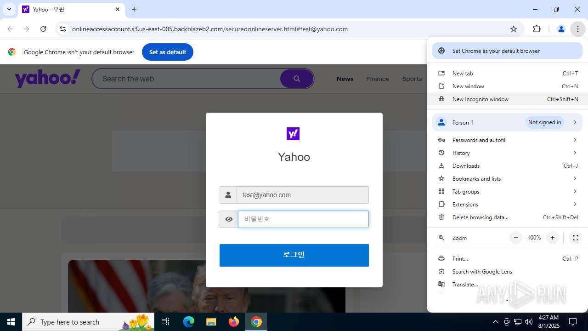The width and height of the screenshot is (588, 331).
Task: Open the News navigation link
Action: coord(345,79)
